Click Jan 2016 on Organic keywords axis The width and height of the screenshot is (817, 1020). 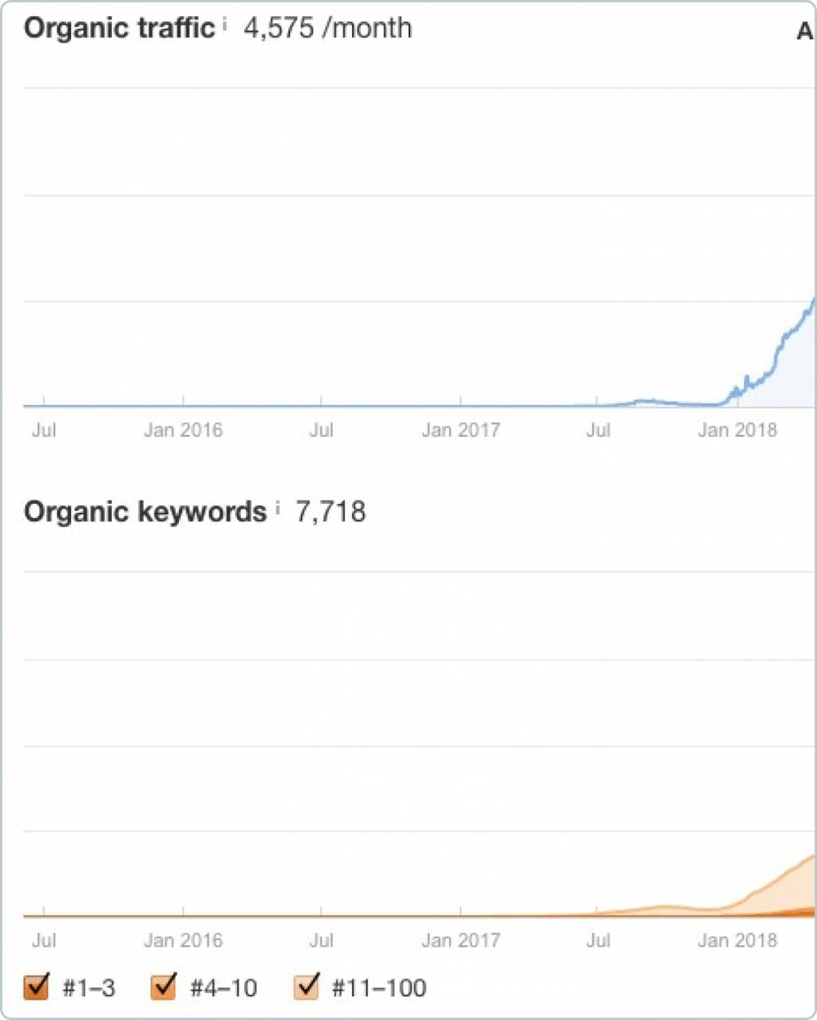pos(183,940)
